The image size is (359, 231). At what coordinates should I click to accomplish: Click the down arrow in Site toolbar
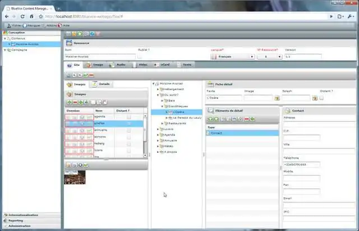80,75
